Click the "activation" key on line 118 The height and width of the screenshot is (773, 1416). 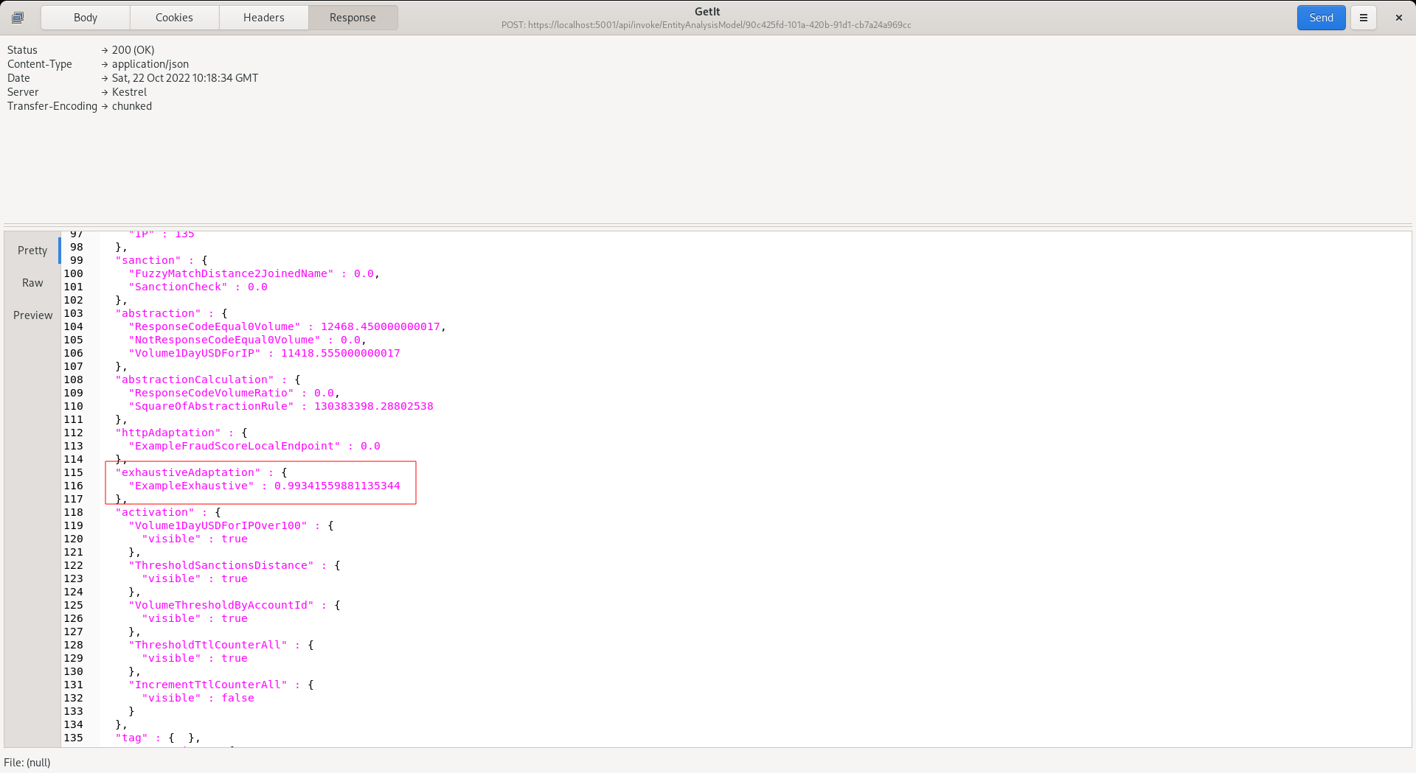(155, 512)
